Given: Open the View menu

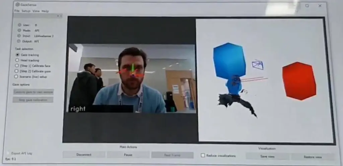Looking at the screenshot, I should (x=36, y=11).
